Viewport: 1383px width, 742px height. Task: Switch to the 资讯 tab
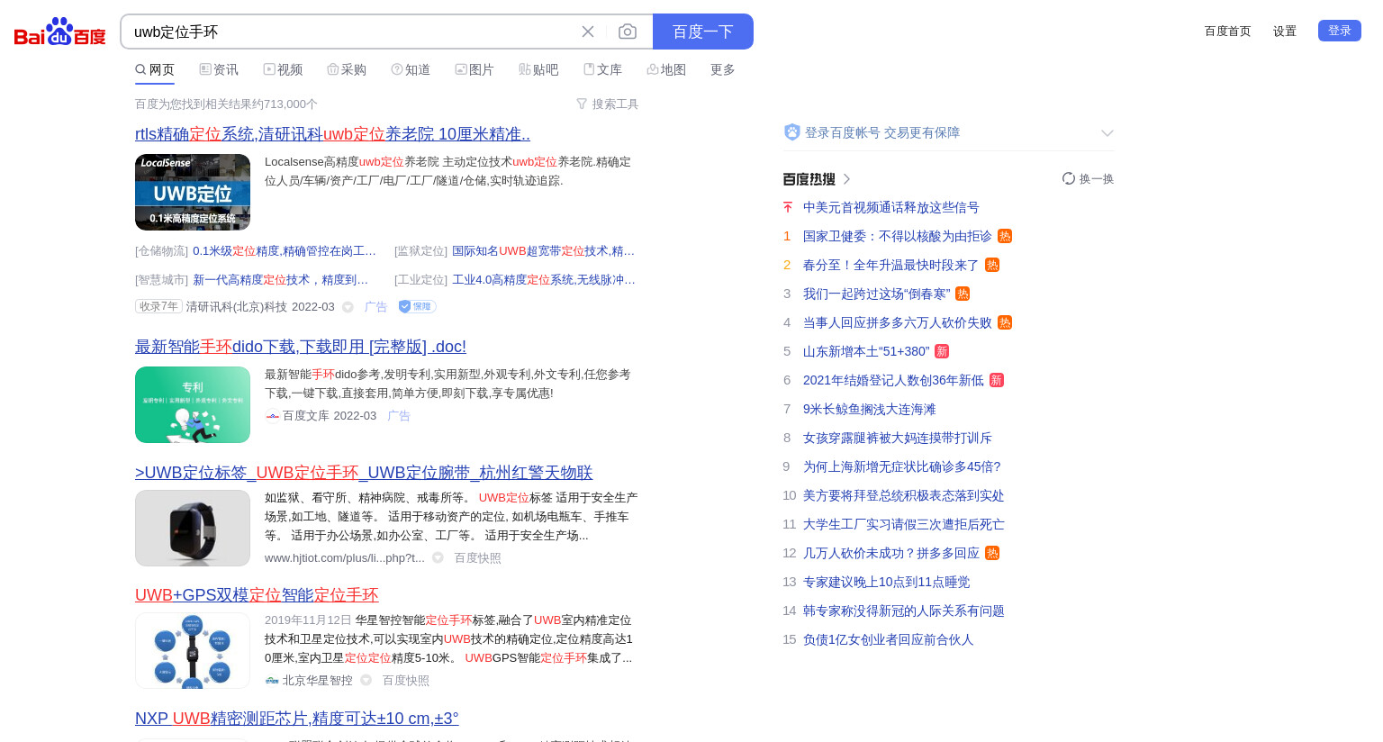point(219,69)
